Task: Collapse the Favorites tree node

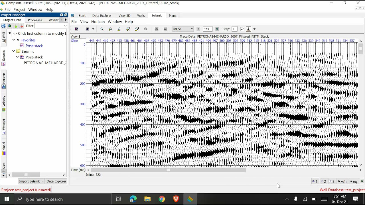Action: click(x=13, y=40)
